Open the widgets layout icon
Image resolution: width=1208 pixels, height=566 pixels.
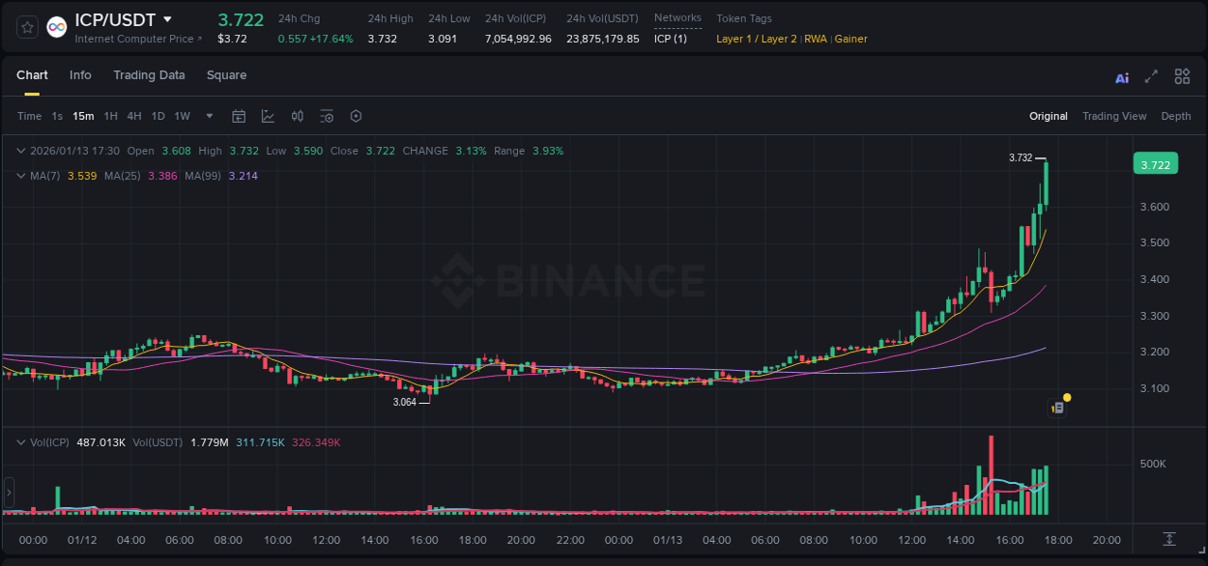point(1181,76)
